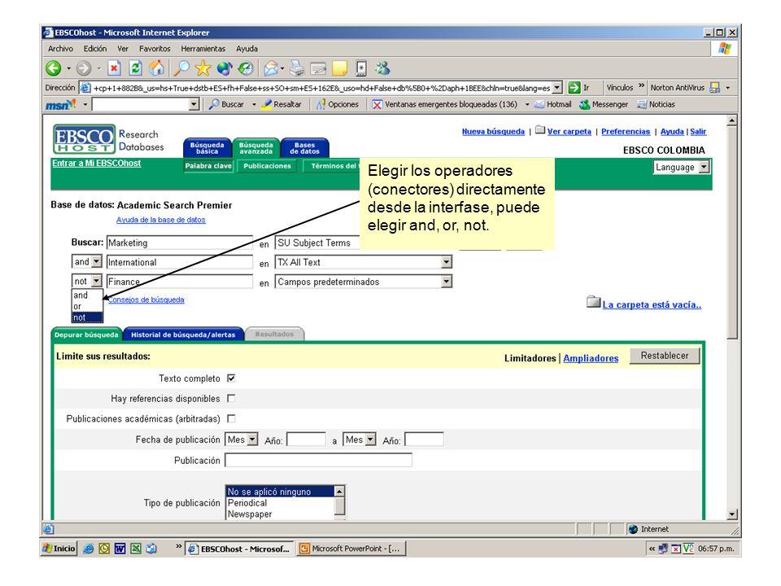The image size is (781, 586).
Task: Open the browser Search magnifier icon
Action: pyautogui.click(x=181, y=68)
